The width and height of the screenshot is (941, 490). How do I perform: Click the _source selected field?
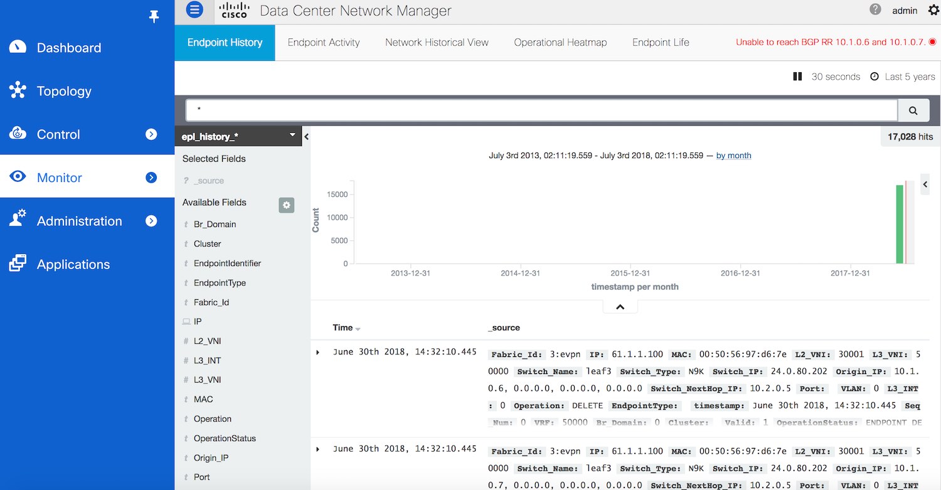(209, 181)
